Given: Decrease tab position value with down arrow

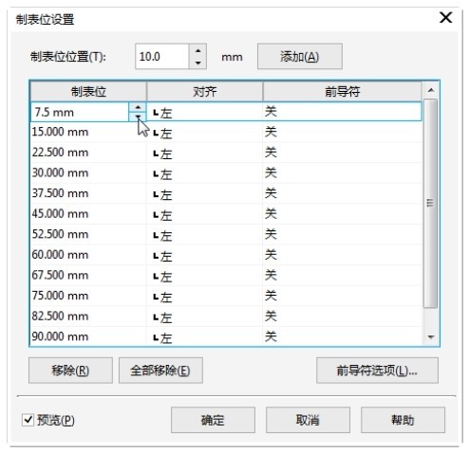Looking at the screenshot, I should pyautogui.click(x=198, y=63).
